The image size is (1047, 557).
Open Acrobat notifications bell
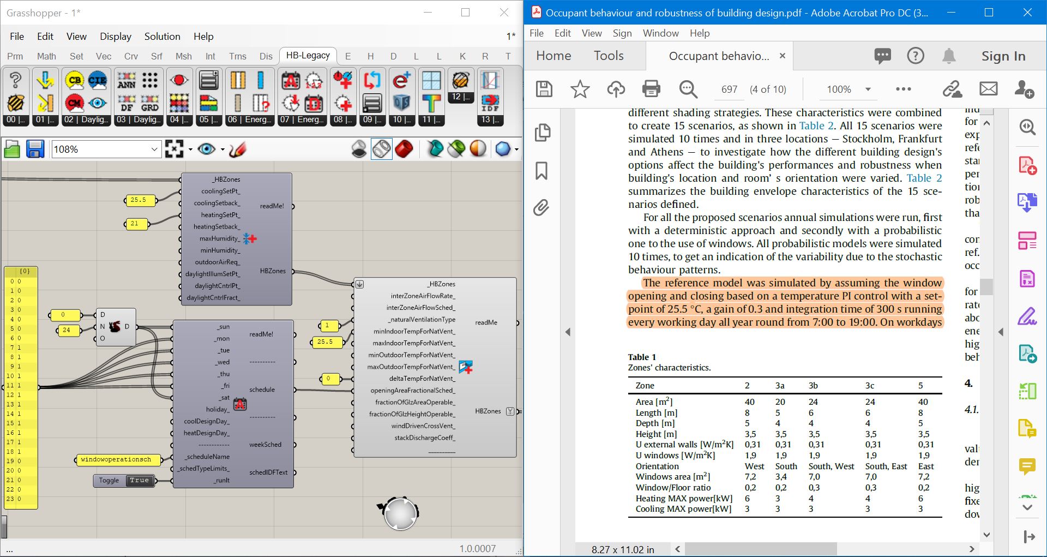[949, 56]
